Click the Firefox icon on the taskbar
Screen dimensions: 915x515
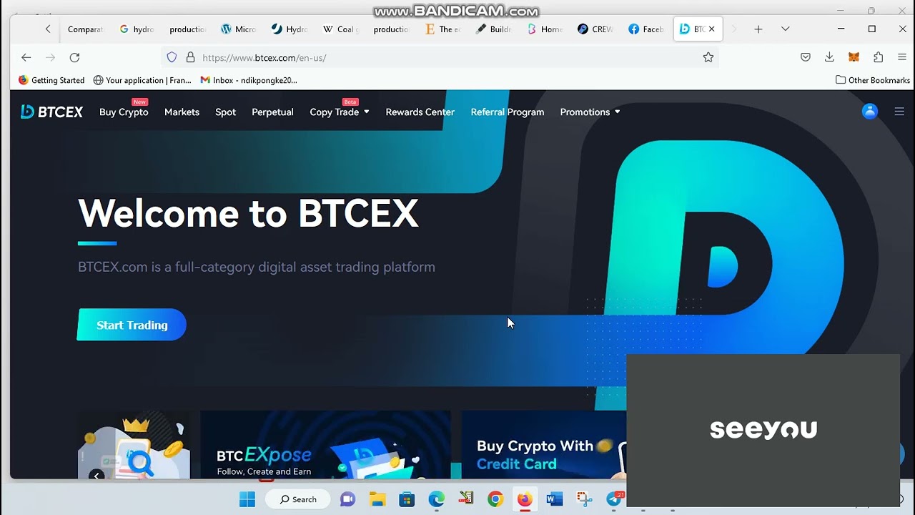click(525, 499)
